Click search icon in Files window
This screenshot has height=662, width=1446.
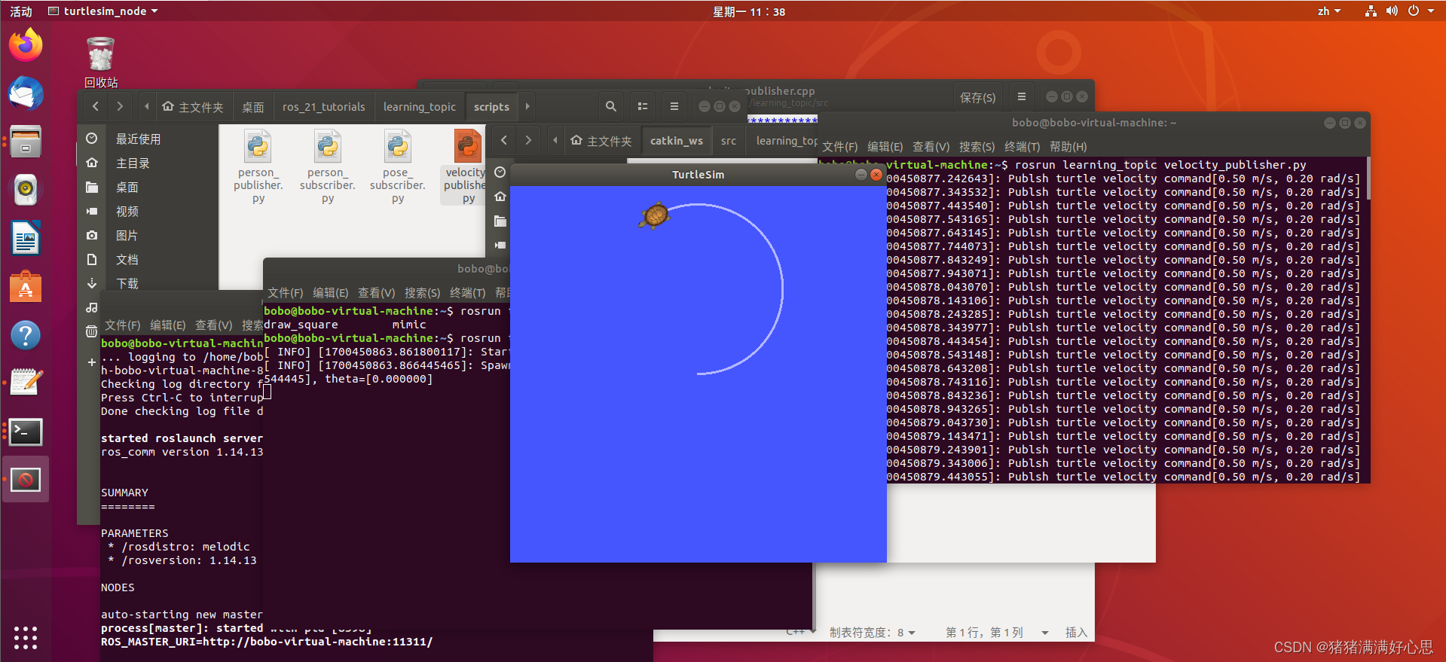[611, 106]
